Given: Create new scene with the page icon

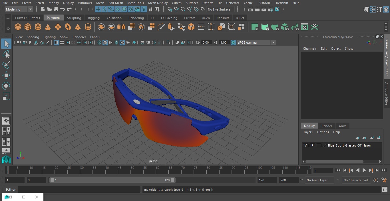Looking at the screenshot, I should coord(43,9).
